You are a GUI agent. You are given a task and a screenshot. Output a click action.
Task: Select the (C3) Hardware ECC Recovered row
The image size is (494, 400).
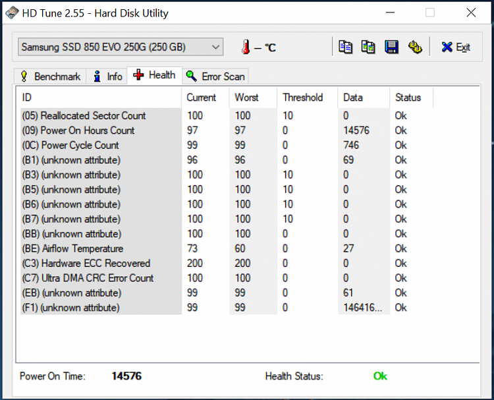(x=227, y=264)
